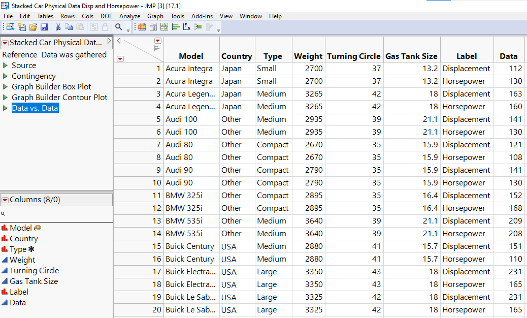Open the Stacked Car Physical Data red triangle menu
Image resolution: width=527 pixels, height=318 pixels.
6,43
